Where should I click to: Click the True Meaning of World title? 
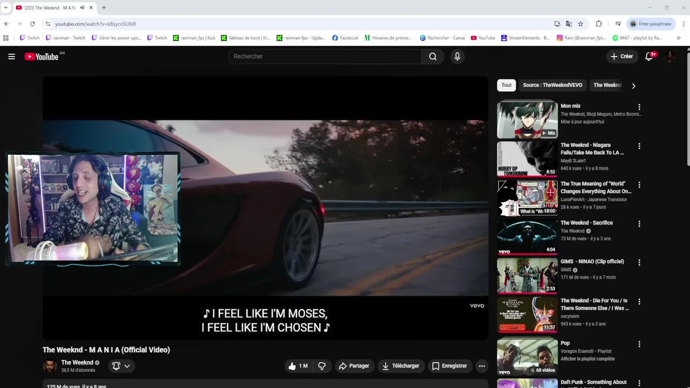point(596,188)
